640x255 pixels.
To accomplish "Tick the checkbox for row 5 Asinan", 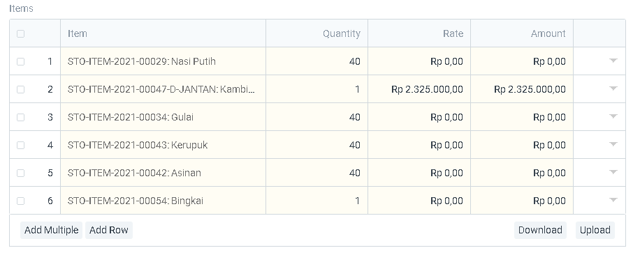I will (20, 173).
